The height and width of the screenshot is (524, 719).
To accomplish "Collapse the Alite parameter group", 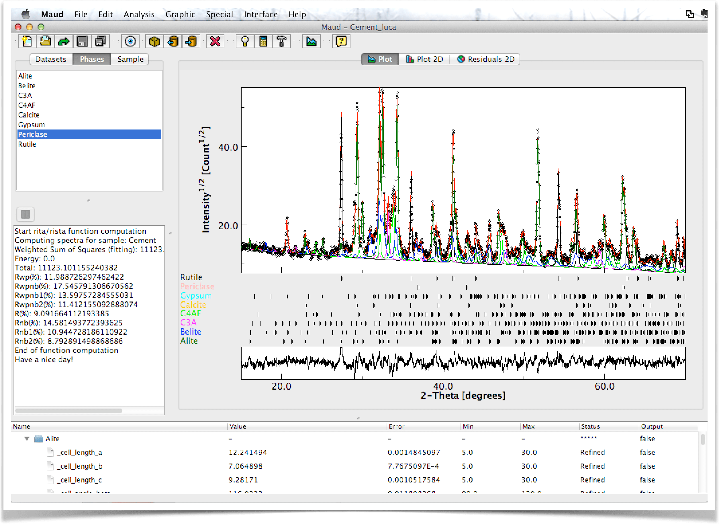I will coord(27,438).
